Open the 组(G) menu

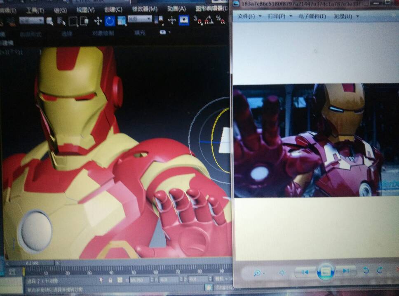pos(61,10)
